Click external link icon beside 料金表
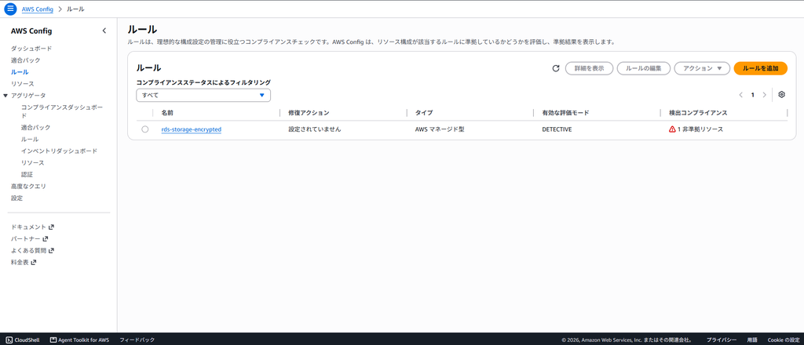The width and height of the screenshot is (804, 345). pyautogui.click(x=34, y=263)
